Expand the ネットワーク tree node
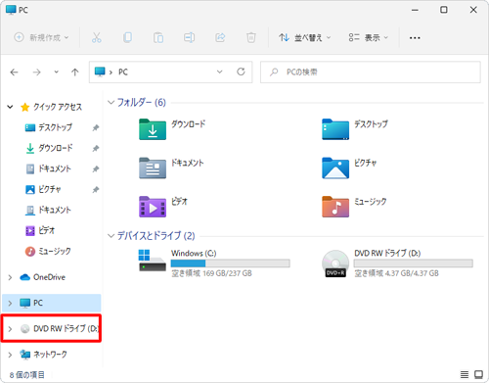Screen dimensions: 489x383 (10, 355)
